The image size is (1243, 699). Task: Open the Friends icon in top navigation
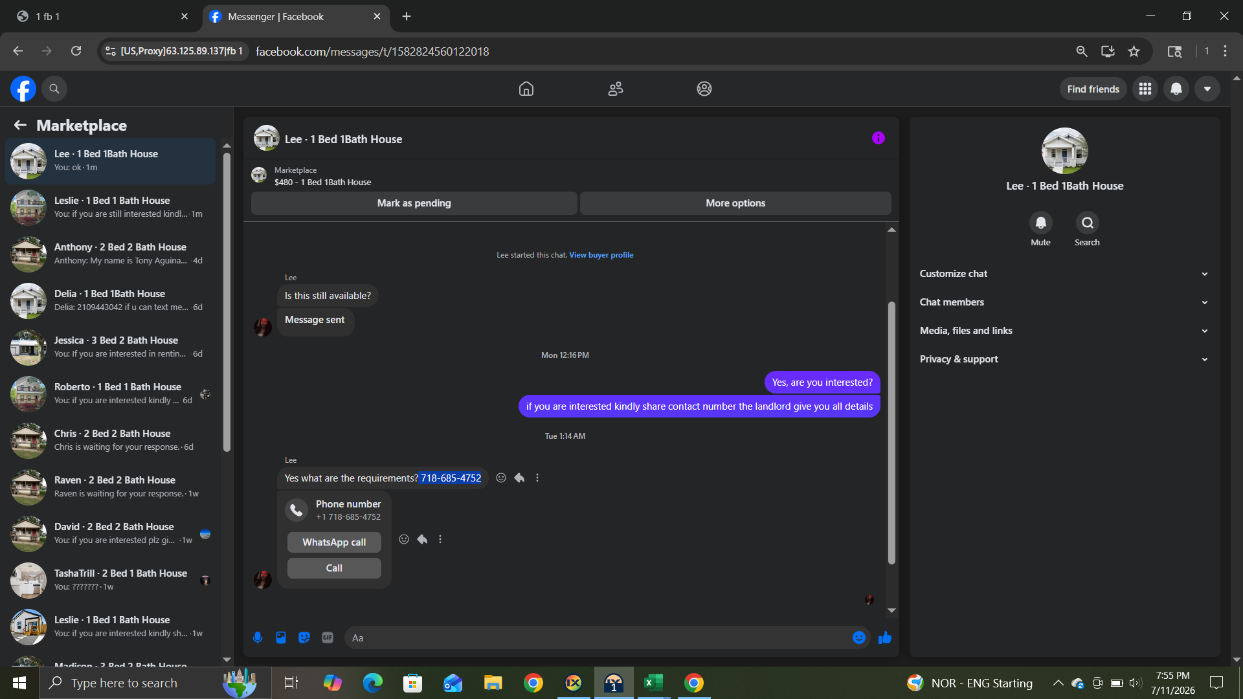pyautogui.click(x=616, y=89)
